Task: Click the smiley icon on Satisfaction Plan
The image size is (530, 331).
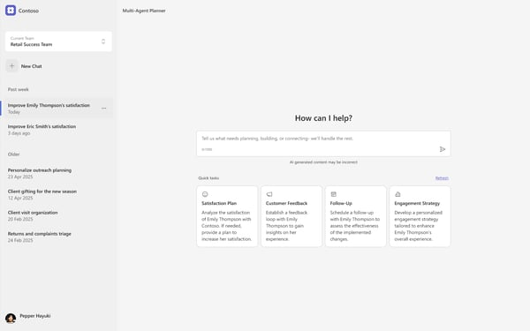Action: tap(205, 194)
